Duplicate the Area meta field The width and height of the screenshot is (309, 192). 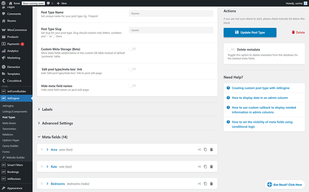tap(205, 150)
